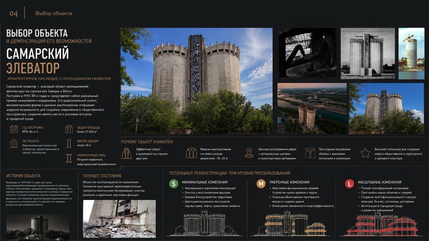Click the building icon beside Тип объекта
The height and width of the screenshot is (241, 429).
pyautogui.click(x=14, y=143)
